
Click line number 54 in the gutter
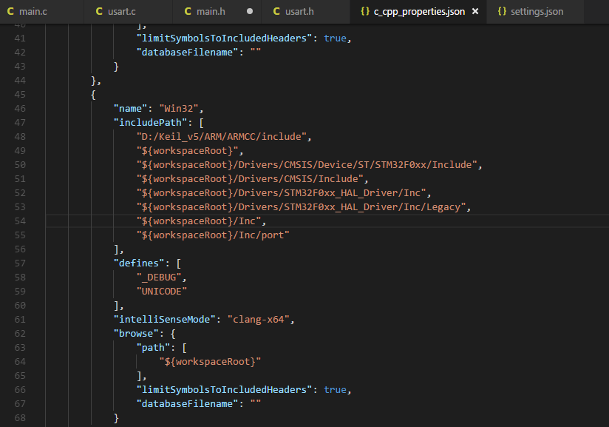(20, 221)
